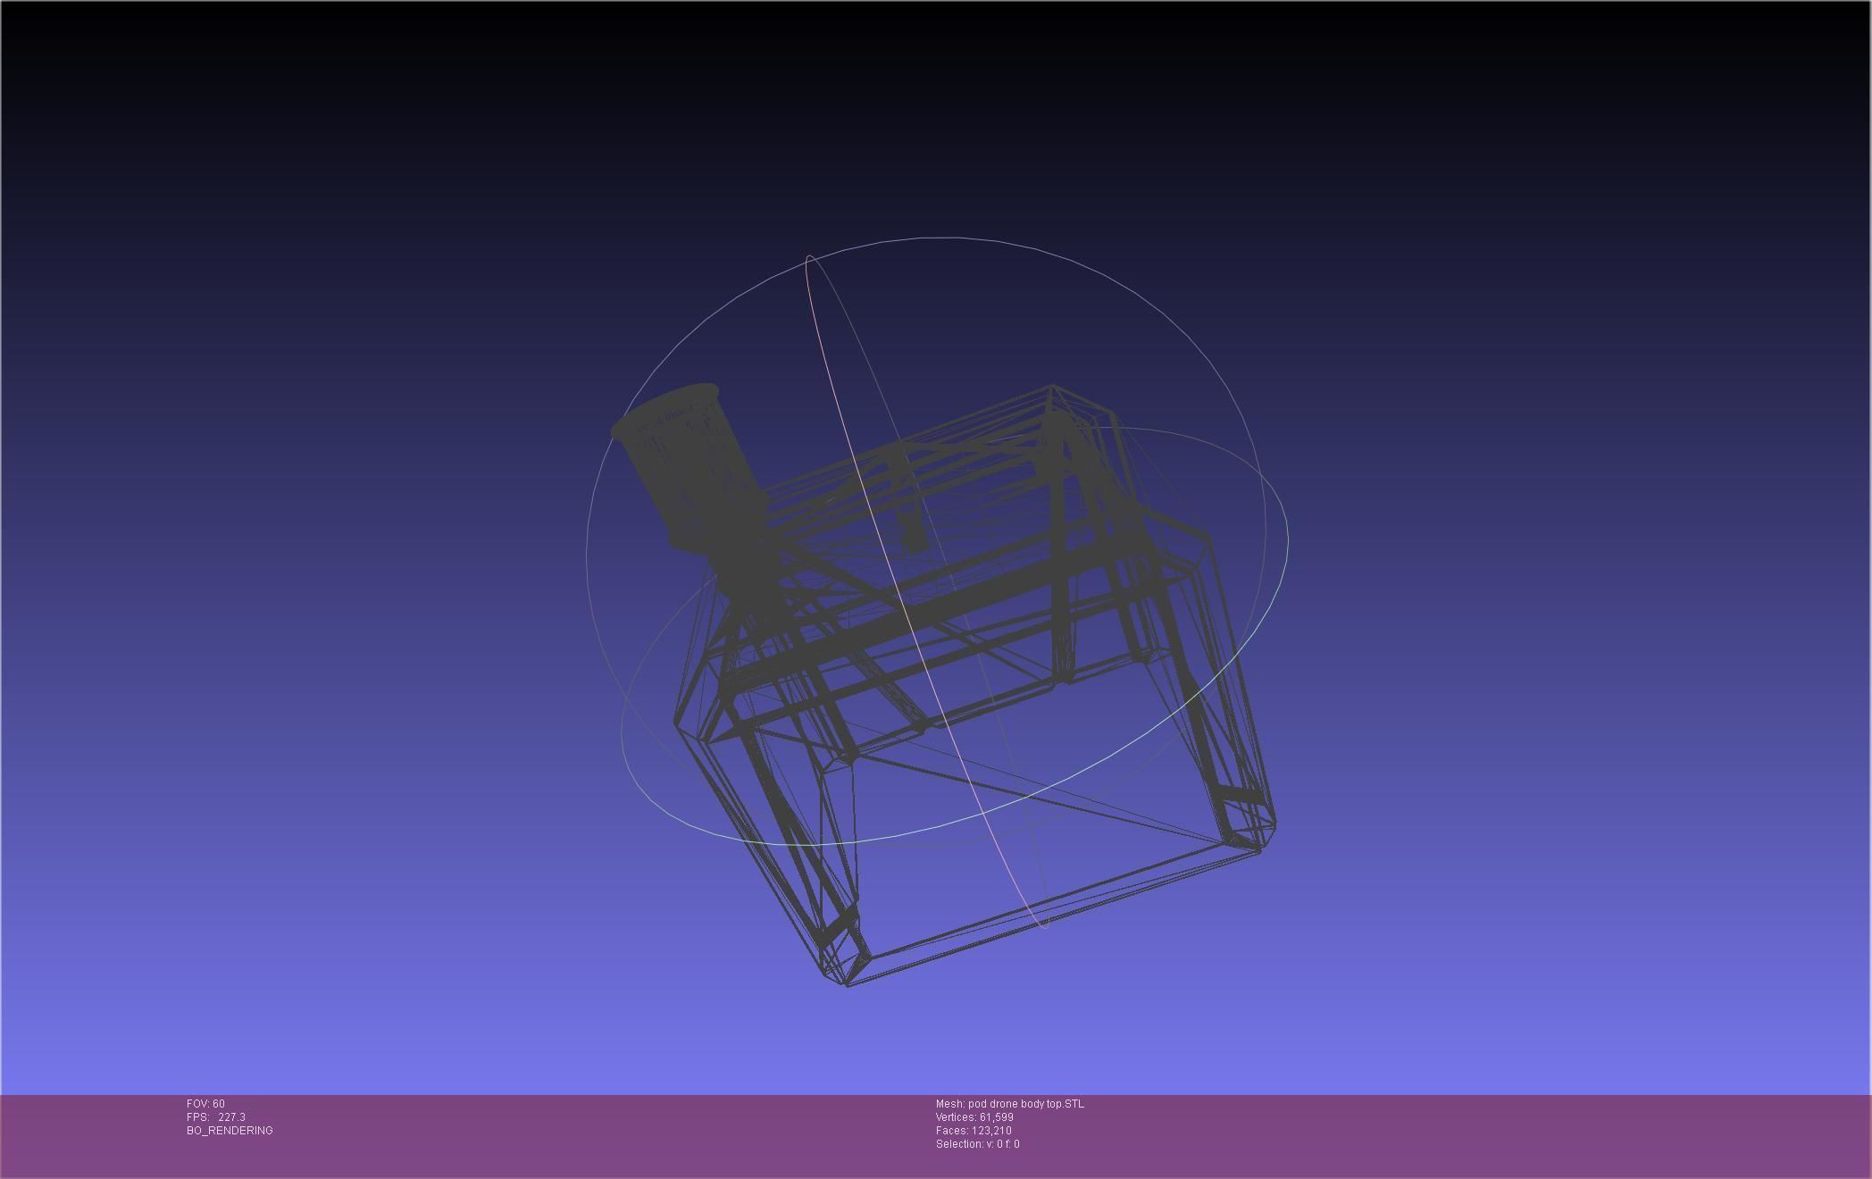
Task: Click the FOV: 60 readout
Action: (205, 1104)
